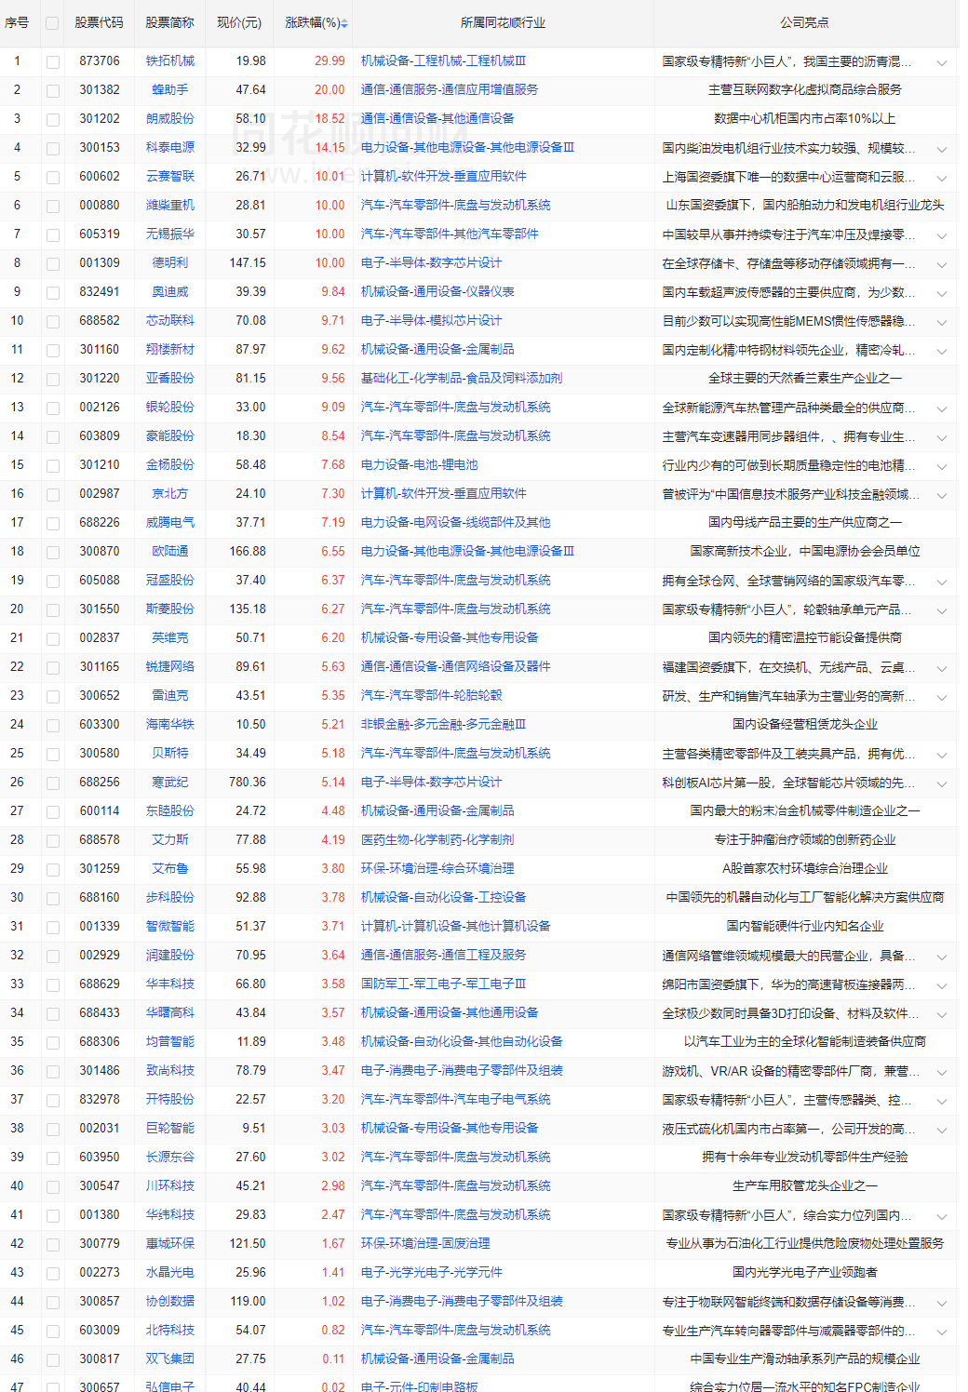Select the checkbox for stock 301382
The image size is (968, 1392).
(x=52, y=91)
